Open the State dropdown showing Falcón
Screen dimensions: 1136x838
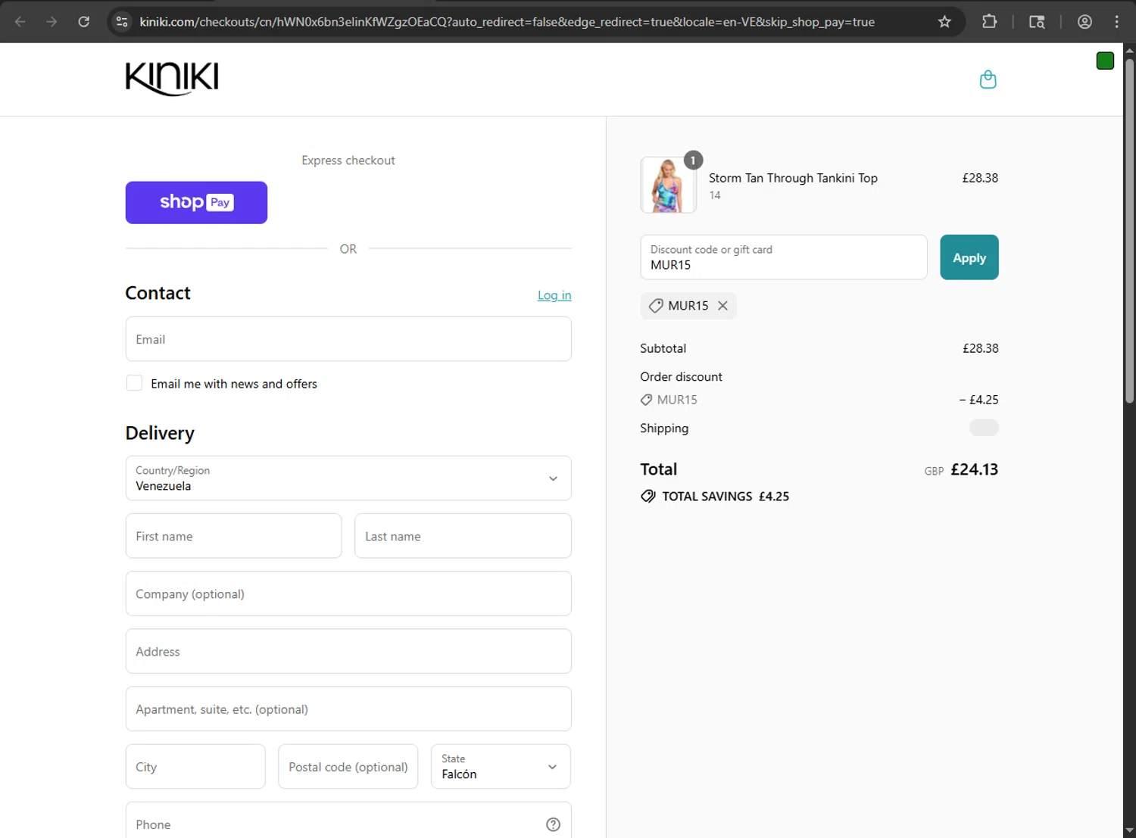click(x=501, y=767)
